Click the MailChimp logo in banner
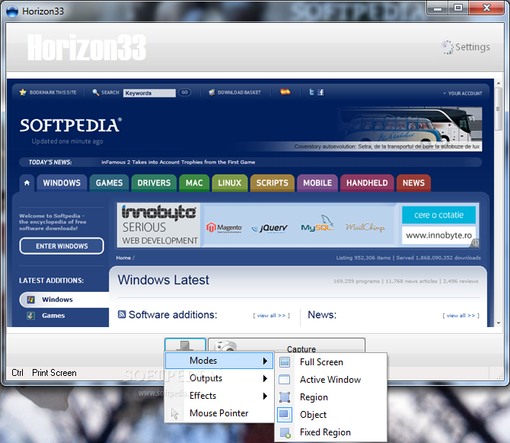The width and height of the screenshot is (510, 443). (365, 226)
